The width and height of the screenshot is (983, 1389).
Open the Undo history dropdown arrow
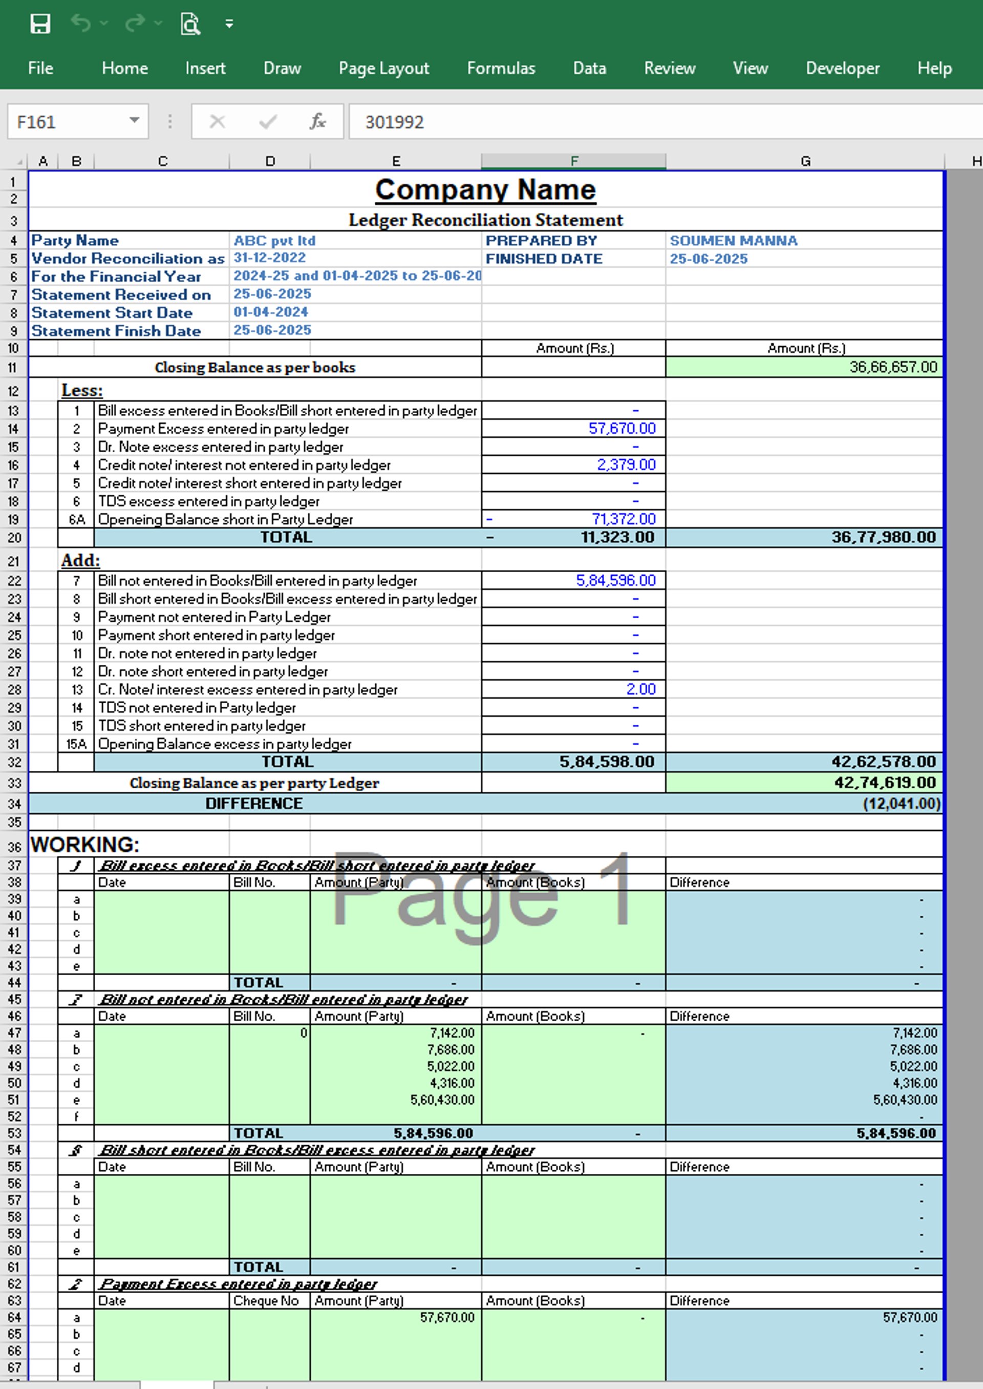coord(104,24)
